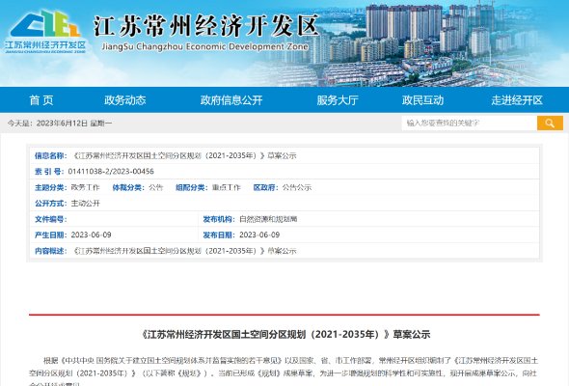The image size is (569, 386).
Task: Select the 服务大厅 navigation item
Action: click(x=338, y=99)
